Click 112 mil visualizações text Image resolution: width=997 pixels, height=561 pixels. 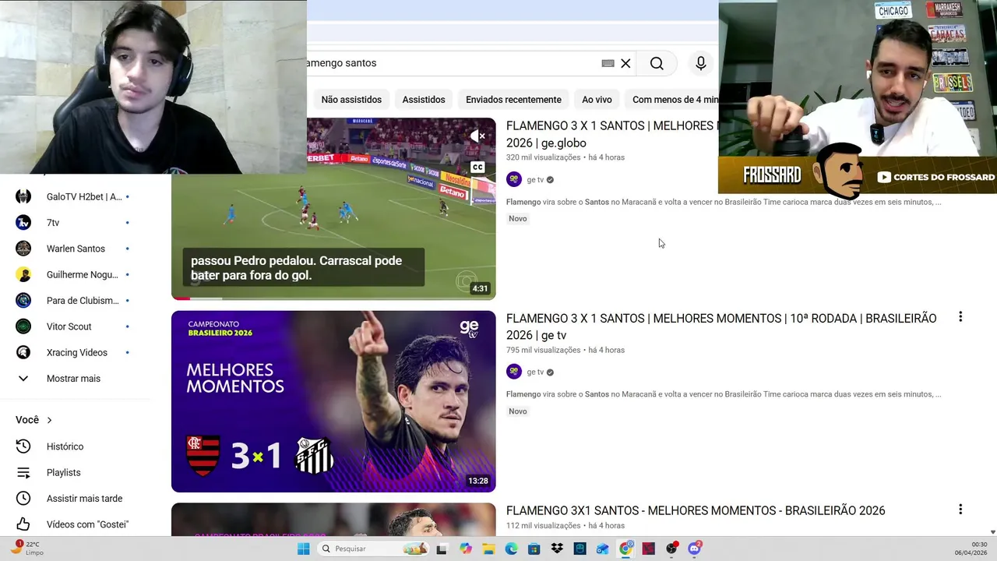click(x=543, y=526)
